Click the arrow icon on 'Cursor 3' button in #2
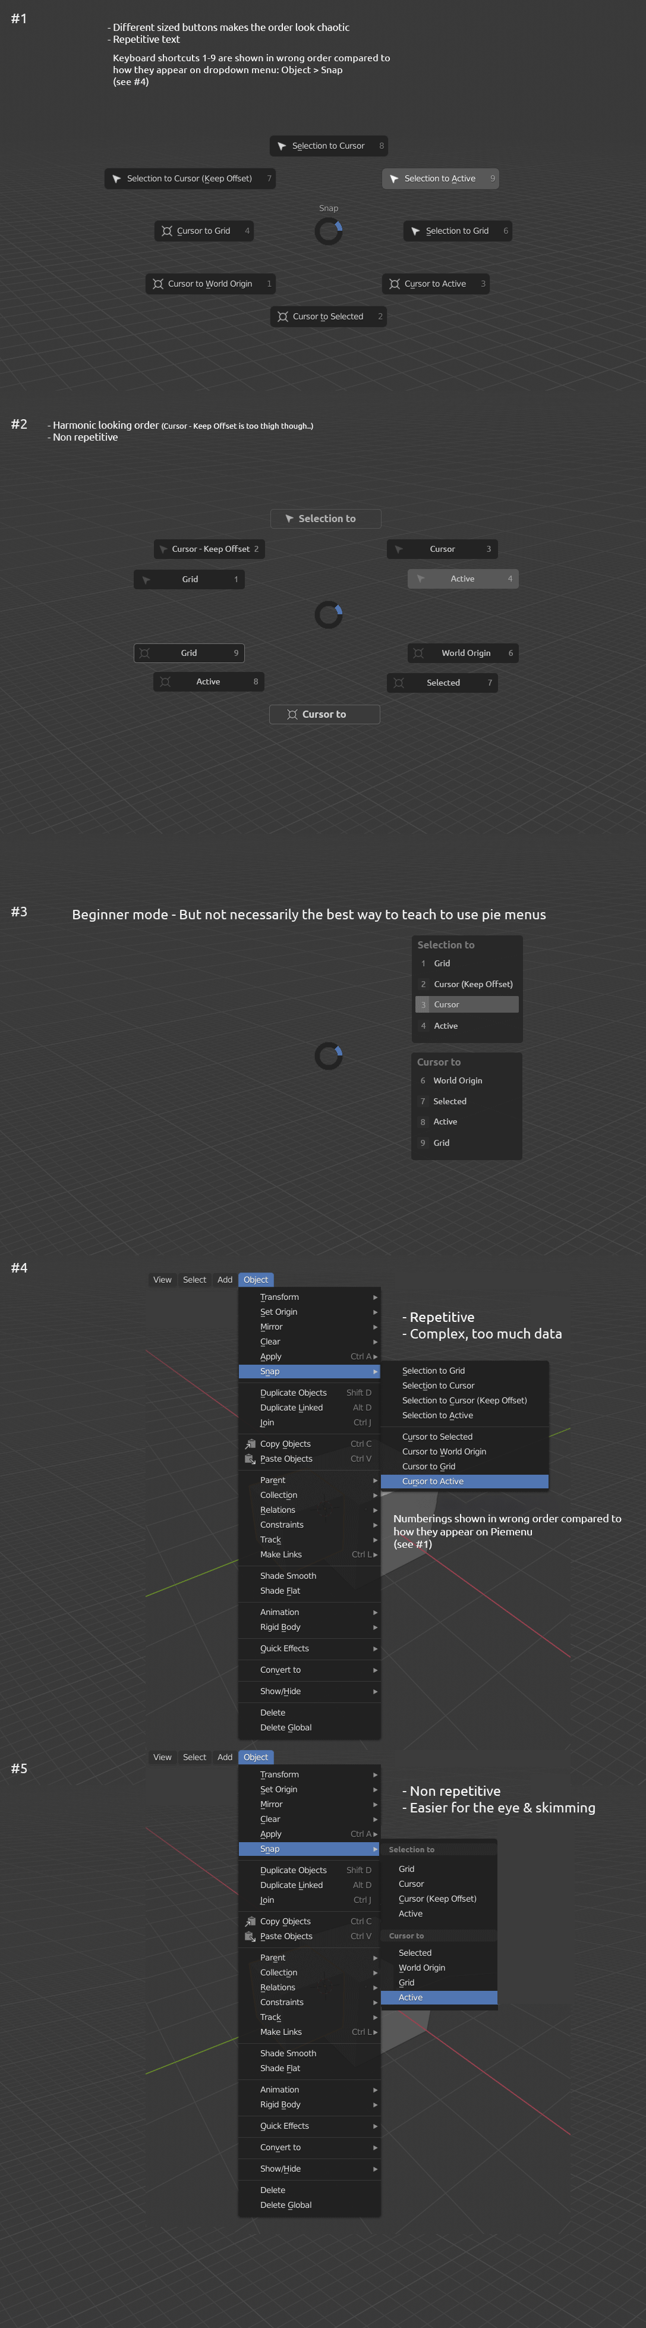This screenshot has height=2328, width=646. click(398, 549)
